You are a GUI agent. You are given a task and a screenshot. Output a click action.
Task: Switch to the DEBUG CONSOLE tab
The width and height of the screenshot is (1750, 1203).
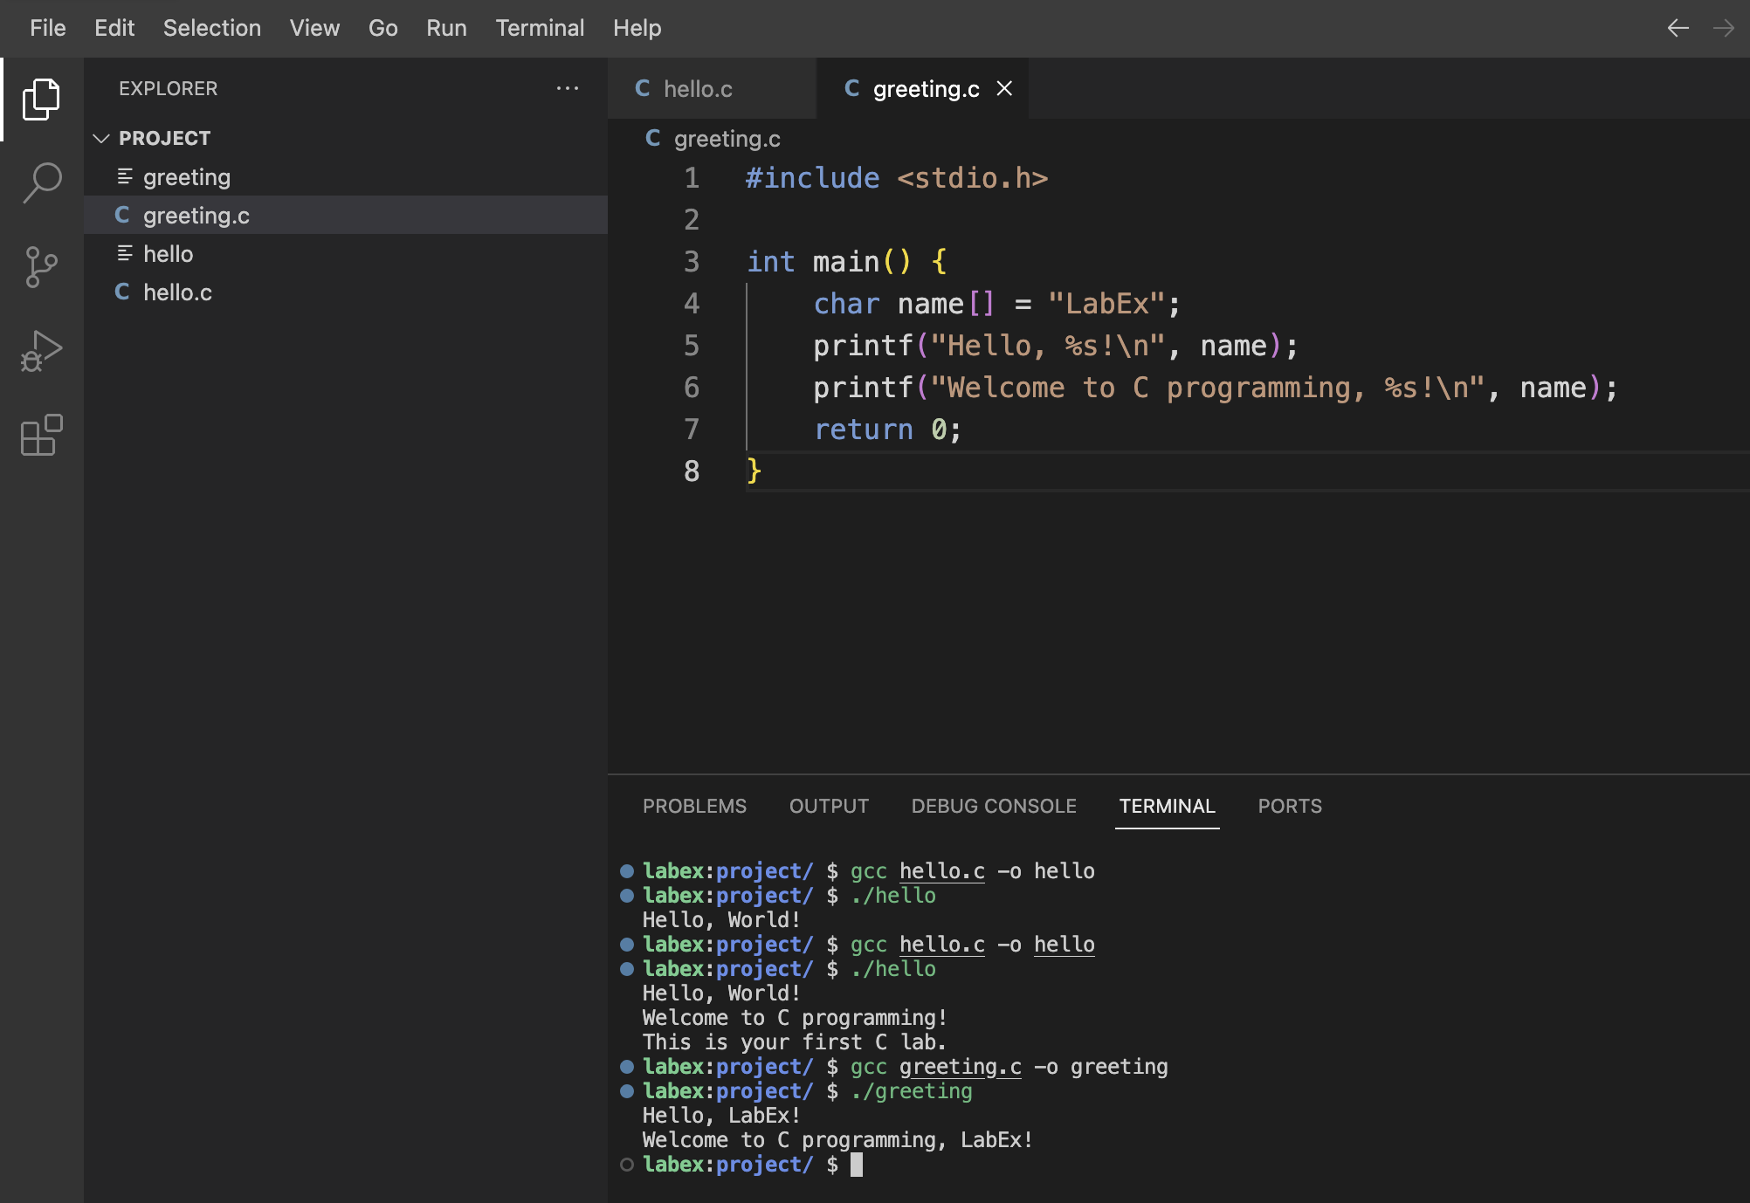(993, 806)
